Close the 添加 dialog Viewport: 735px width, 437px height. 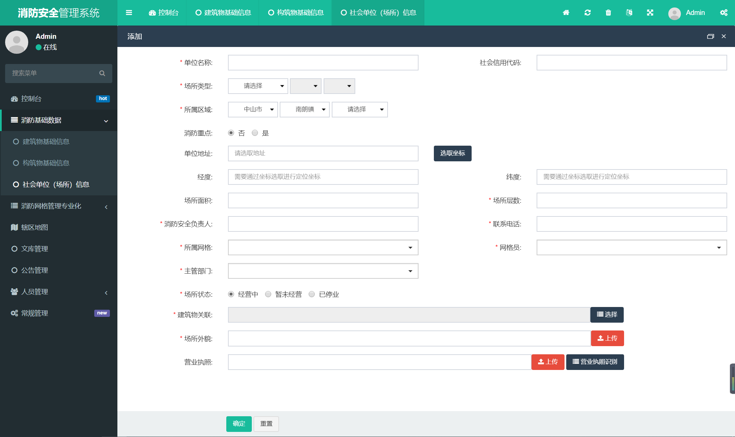(x=724, y=36)
